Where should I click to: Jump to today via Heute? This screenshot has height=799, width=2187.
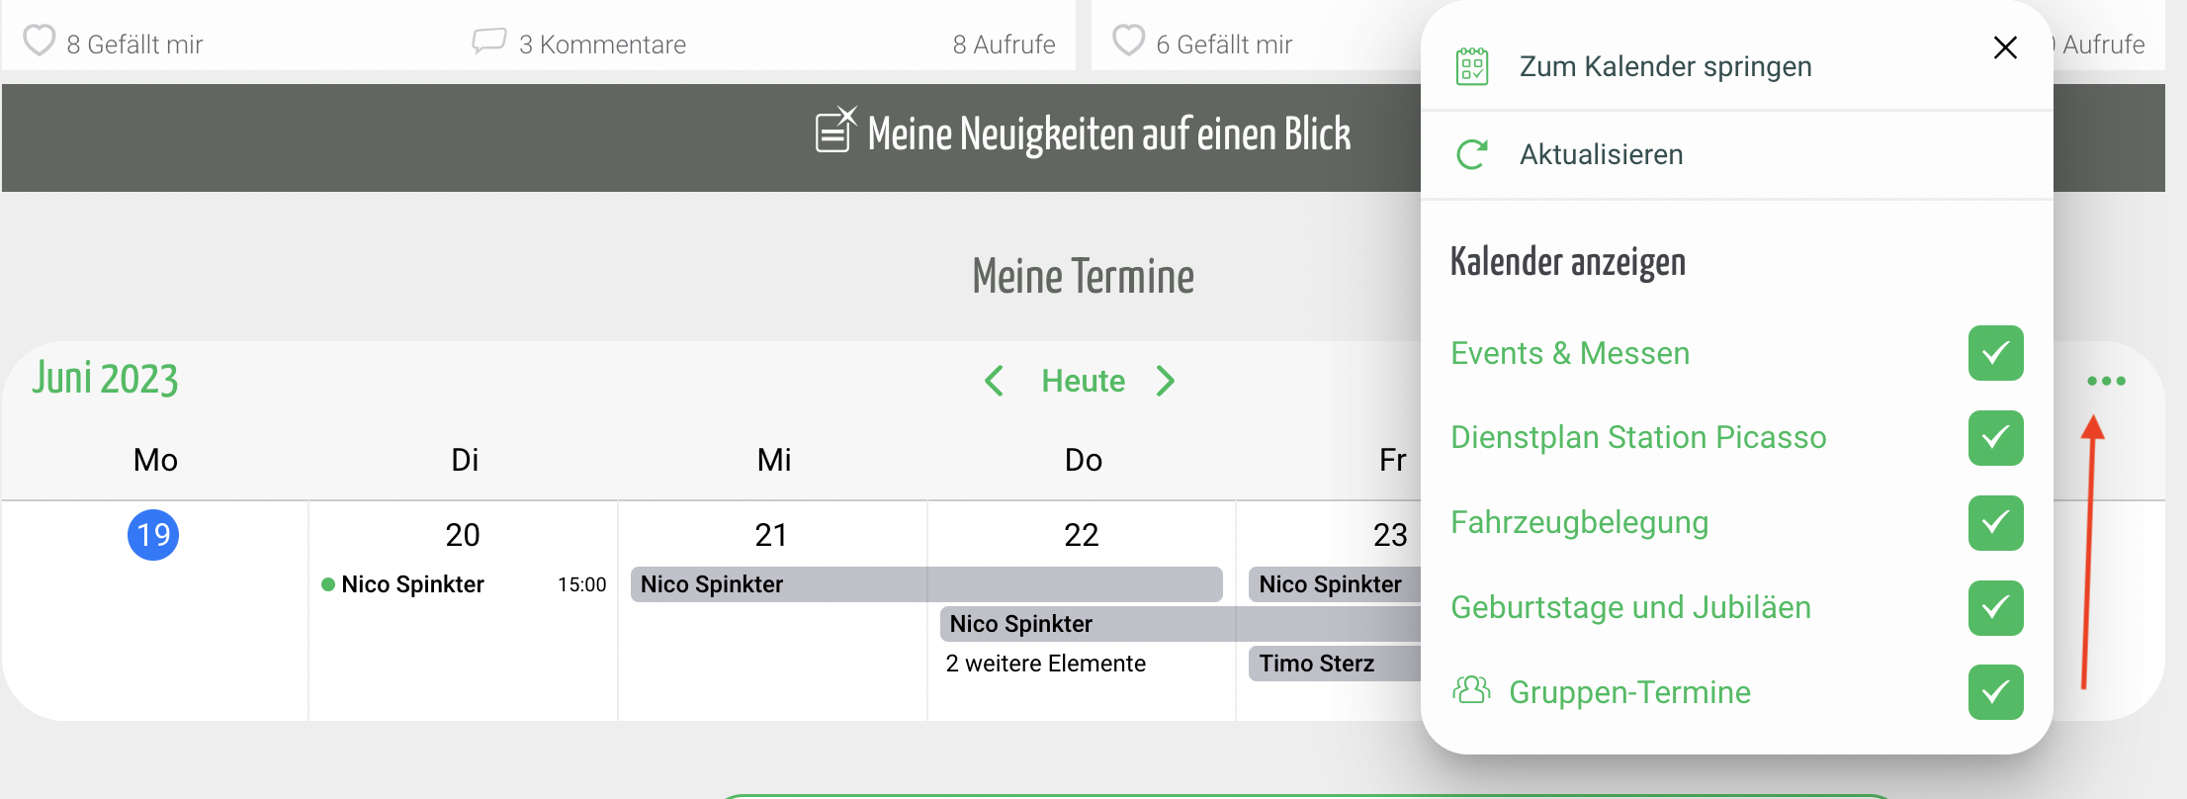coord(1083,381)
